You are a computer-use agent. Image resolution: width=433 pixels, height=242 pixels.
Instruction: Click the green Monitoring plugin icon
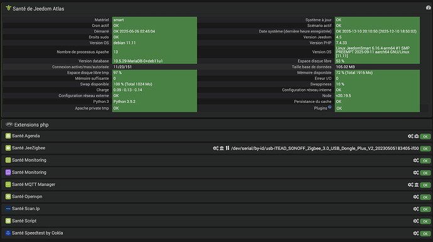click(8, 160)
